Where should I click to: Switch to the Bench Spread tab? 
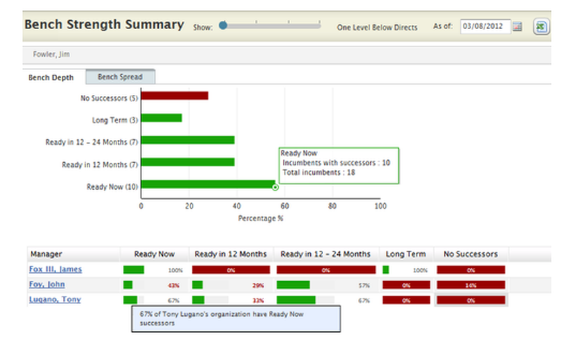click(x=120, y=76)
